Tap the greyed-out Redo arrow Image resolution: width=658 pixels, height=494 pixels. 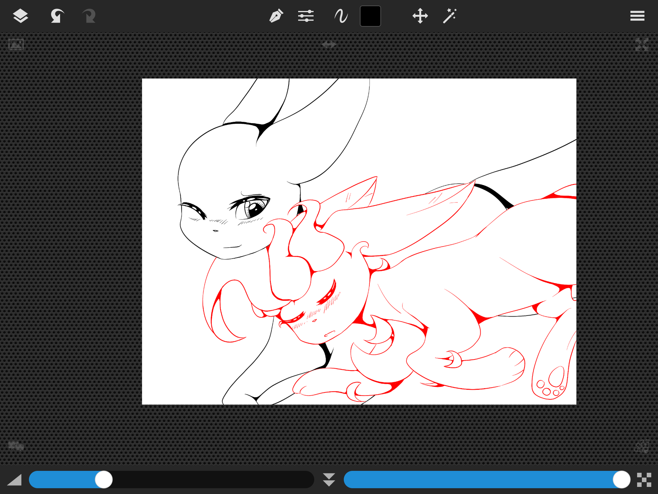tap(88, 16)
